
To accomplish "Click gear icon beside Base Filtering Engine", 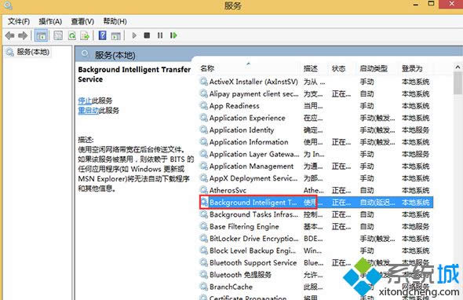I will pyautogui.click(x=204, y=226).
